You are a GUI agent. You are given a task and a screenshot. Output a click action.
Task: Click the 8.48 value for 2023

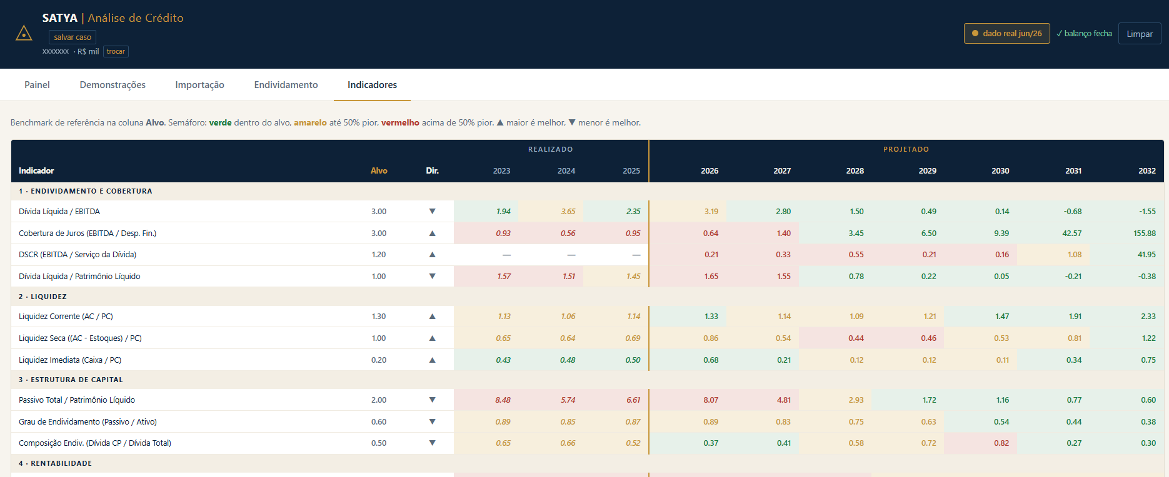pos(503,400)
